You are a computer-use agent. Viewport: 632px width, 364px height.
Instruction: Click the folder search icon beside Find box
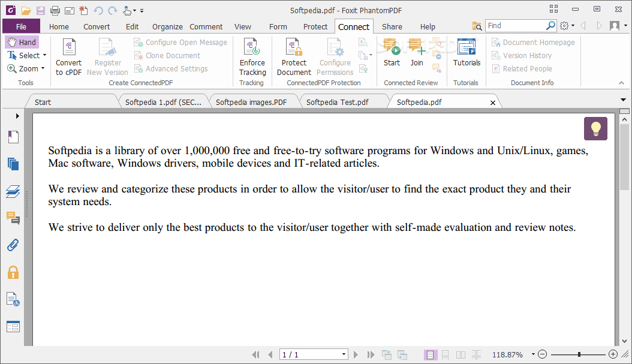(x=477, y=26)
